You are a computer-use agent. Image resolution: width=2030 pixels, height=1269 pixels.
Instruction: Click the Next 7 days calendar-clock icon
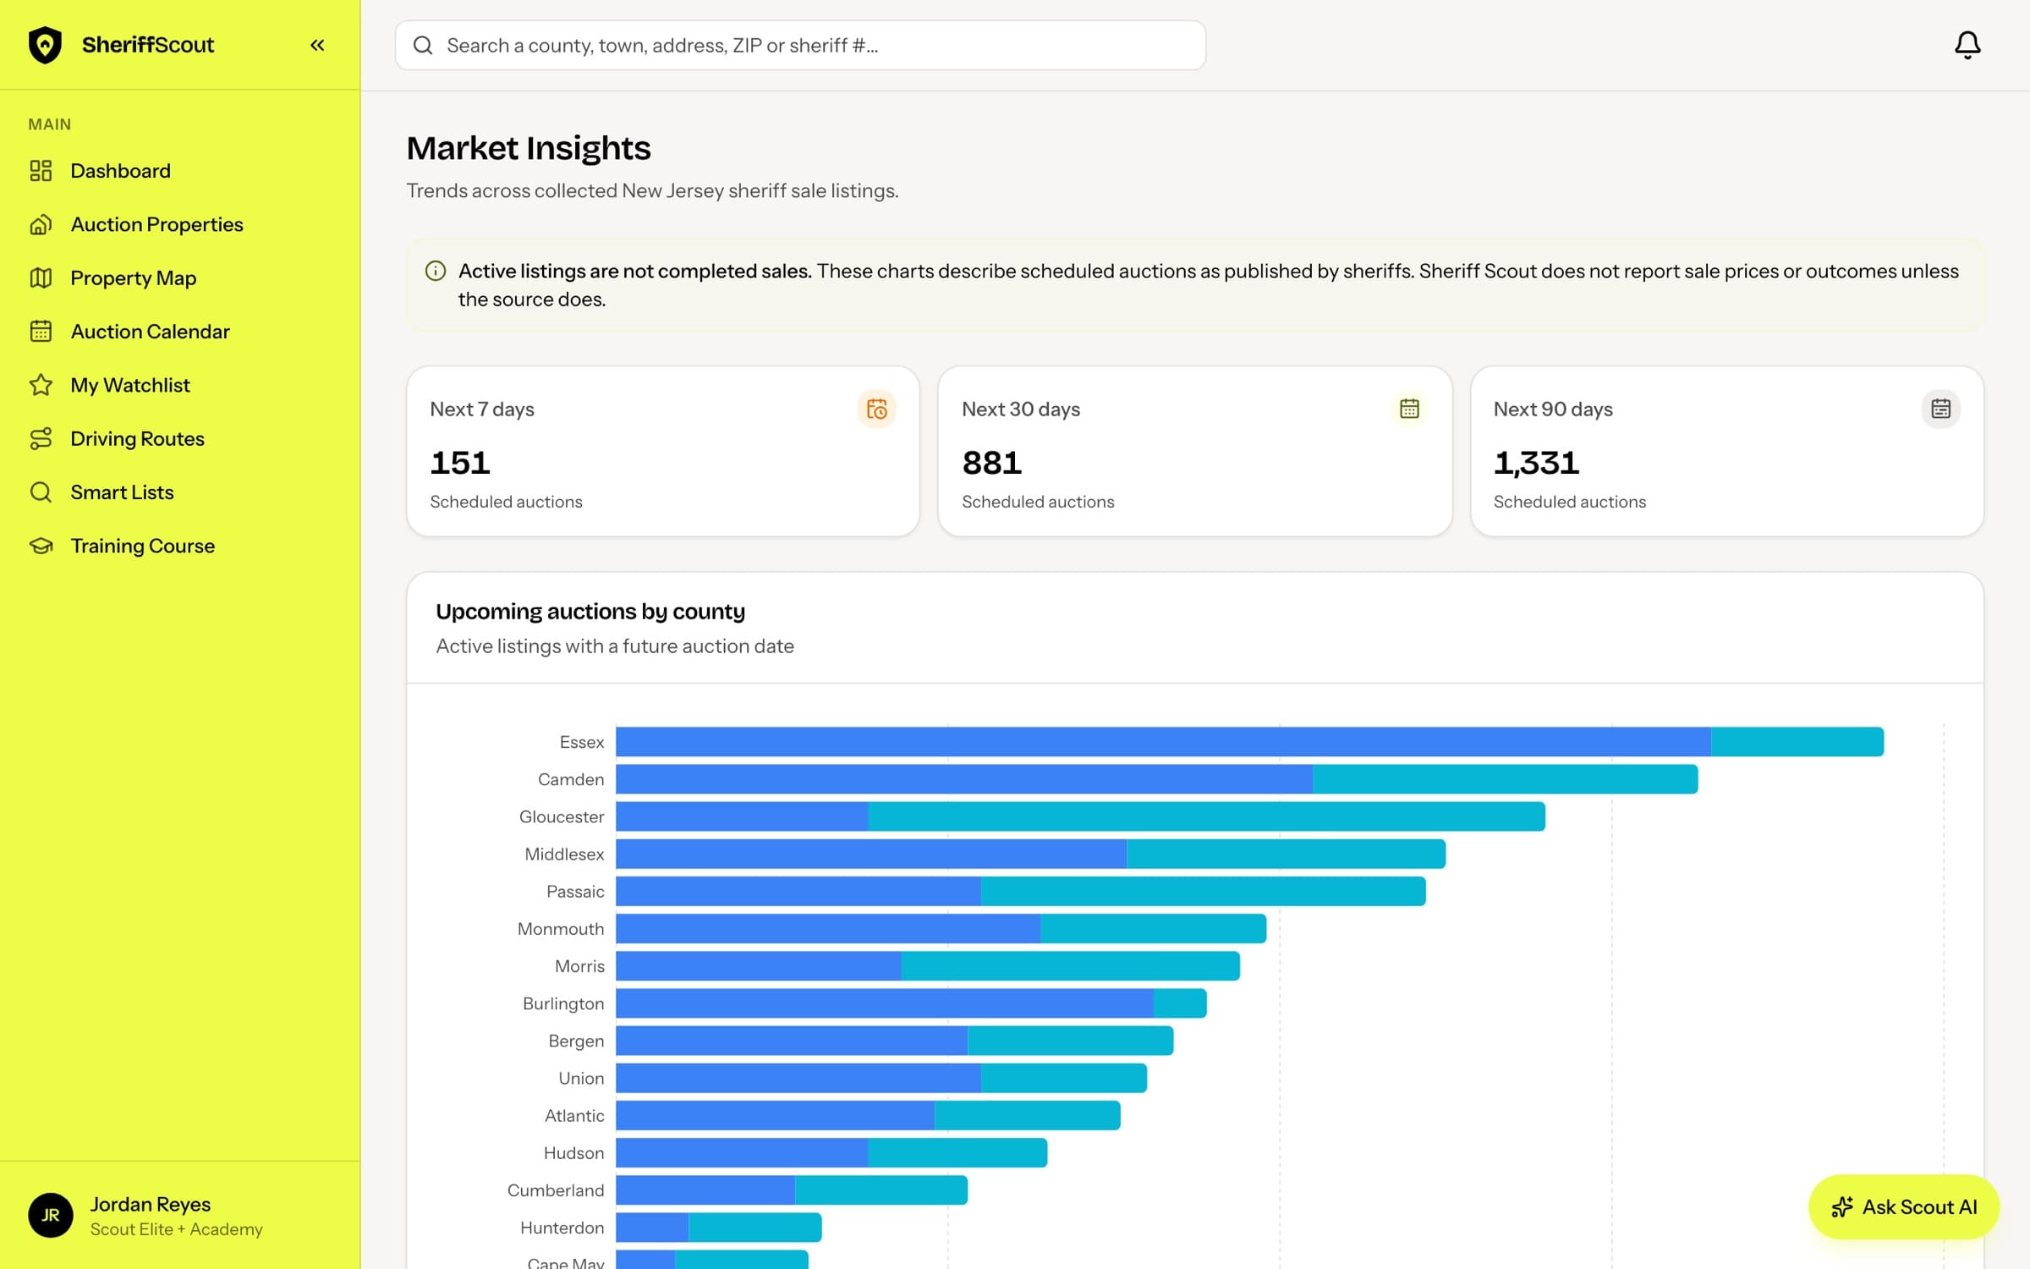tap(876, 409)
